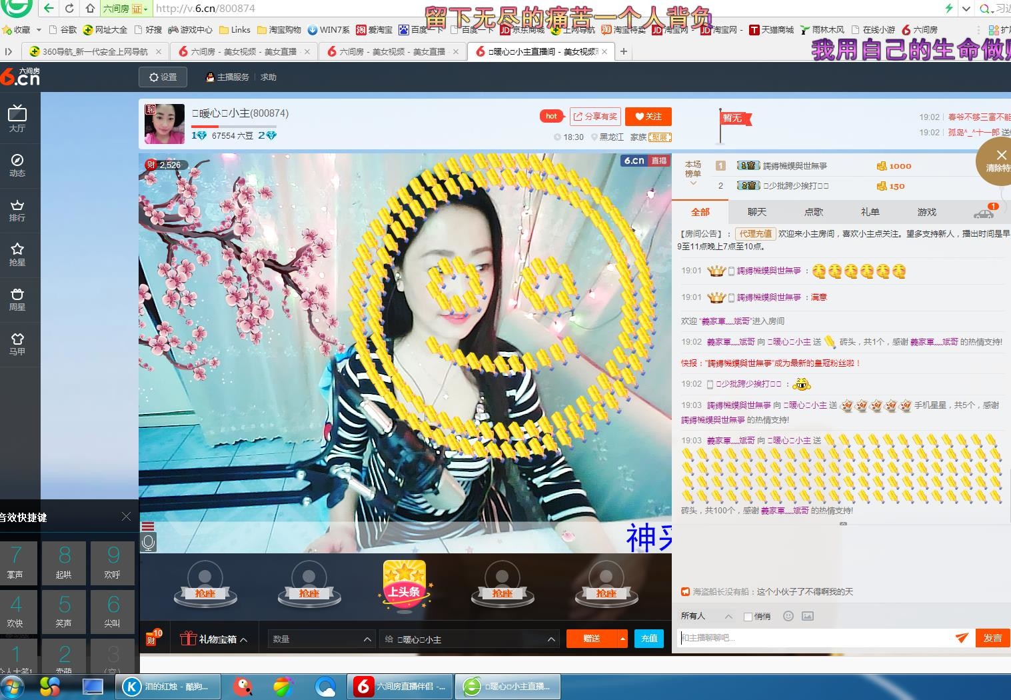The width and height of the screenshot is (1011, 700).
Task: Play the 尖叫 sound effect key 6
Action: tap(113, 612)
